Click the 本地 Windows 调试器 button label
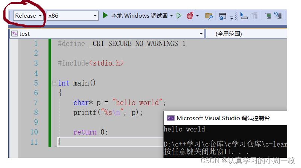The width and height of the screenshot is (301, 168). tap(139, 15)
